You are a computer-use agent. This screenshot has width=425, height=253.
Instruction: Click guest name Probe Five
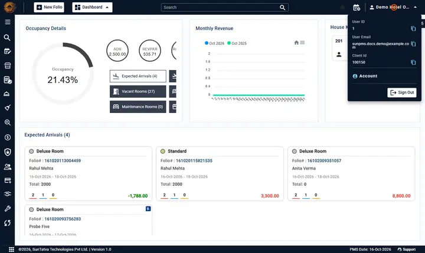point(40,227)
